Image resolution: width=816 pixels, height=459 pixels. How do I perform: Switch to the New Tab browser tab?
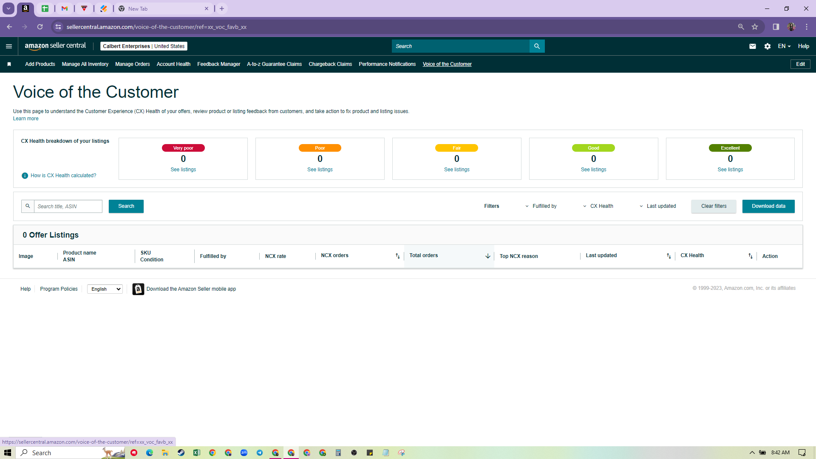point(164,8)
